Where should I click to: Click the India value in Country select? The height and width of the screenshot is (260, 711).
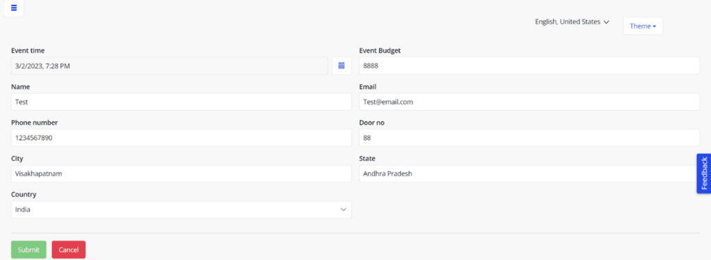(23, 209)
